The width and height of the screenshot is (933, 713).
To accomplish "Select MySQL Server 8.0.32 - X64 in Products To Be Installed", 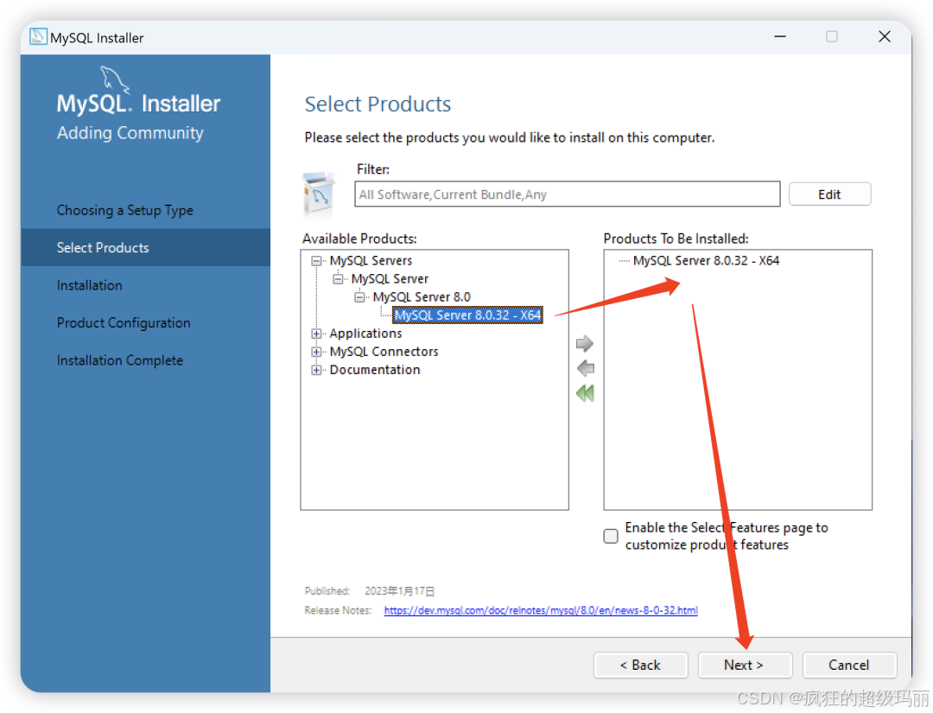I will click(706, 261).
